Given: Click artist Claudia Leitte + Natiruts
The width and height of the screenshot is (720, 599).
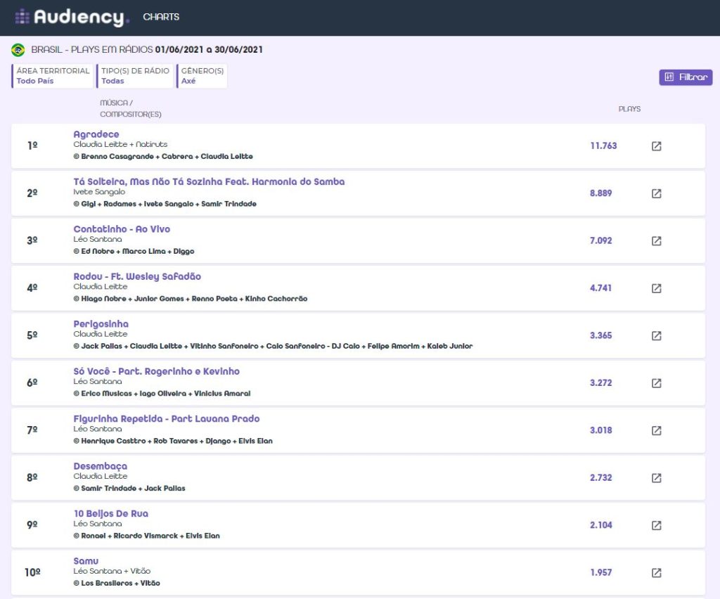Looking at the screenshot, I should [120, 144].
